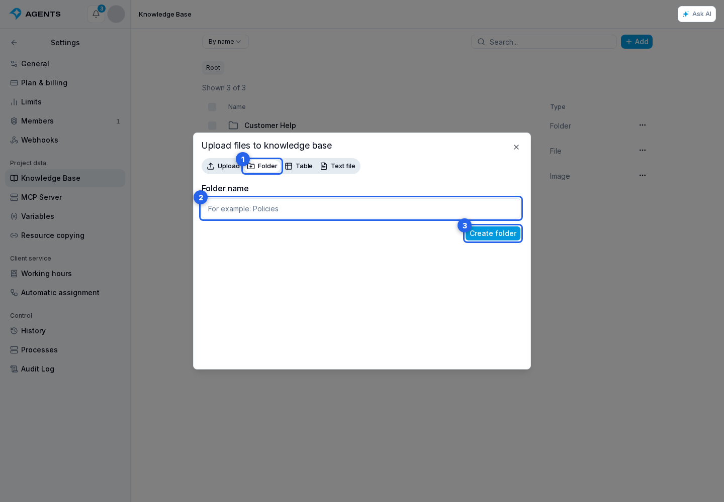This screenshot has height=502, width=724.
Task: Switch to the Folder tab
Action: click(x=262, y=166)
